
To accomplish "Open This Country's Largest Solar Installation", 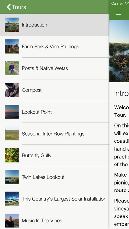I will click(55, 199).
